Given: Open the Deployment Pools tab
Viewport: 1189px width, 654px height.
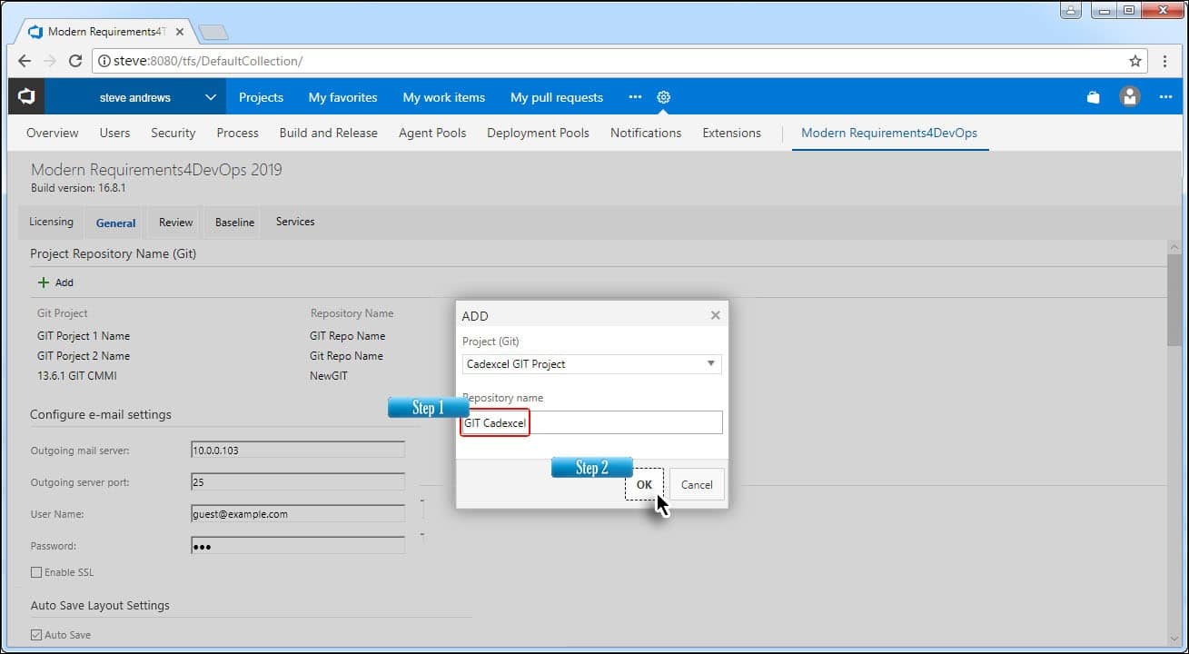Looking at the screenshot, I should [x=538, y=133].
